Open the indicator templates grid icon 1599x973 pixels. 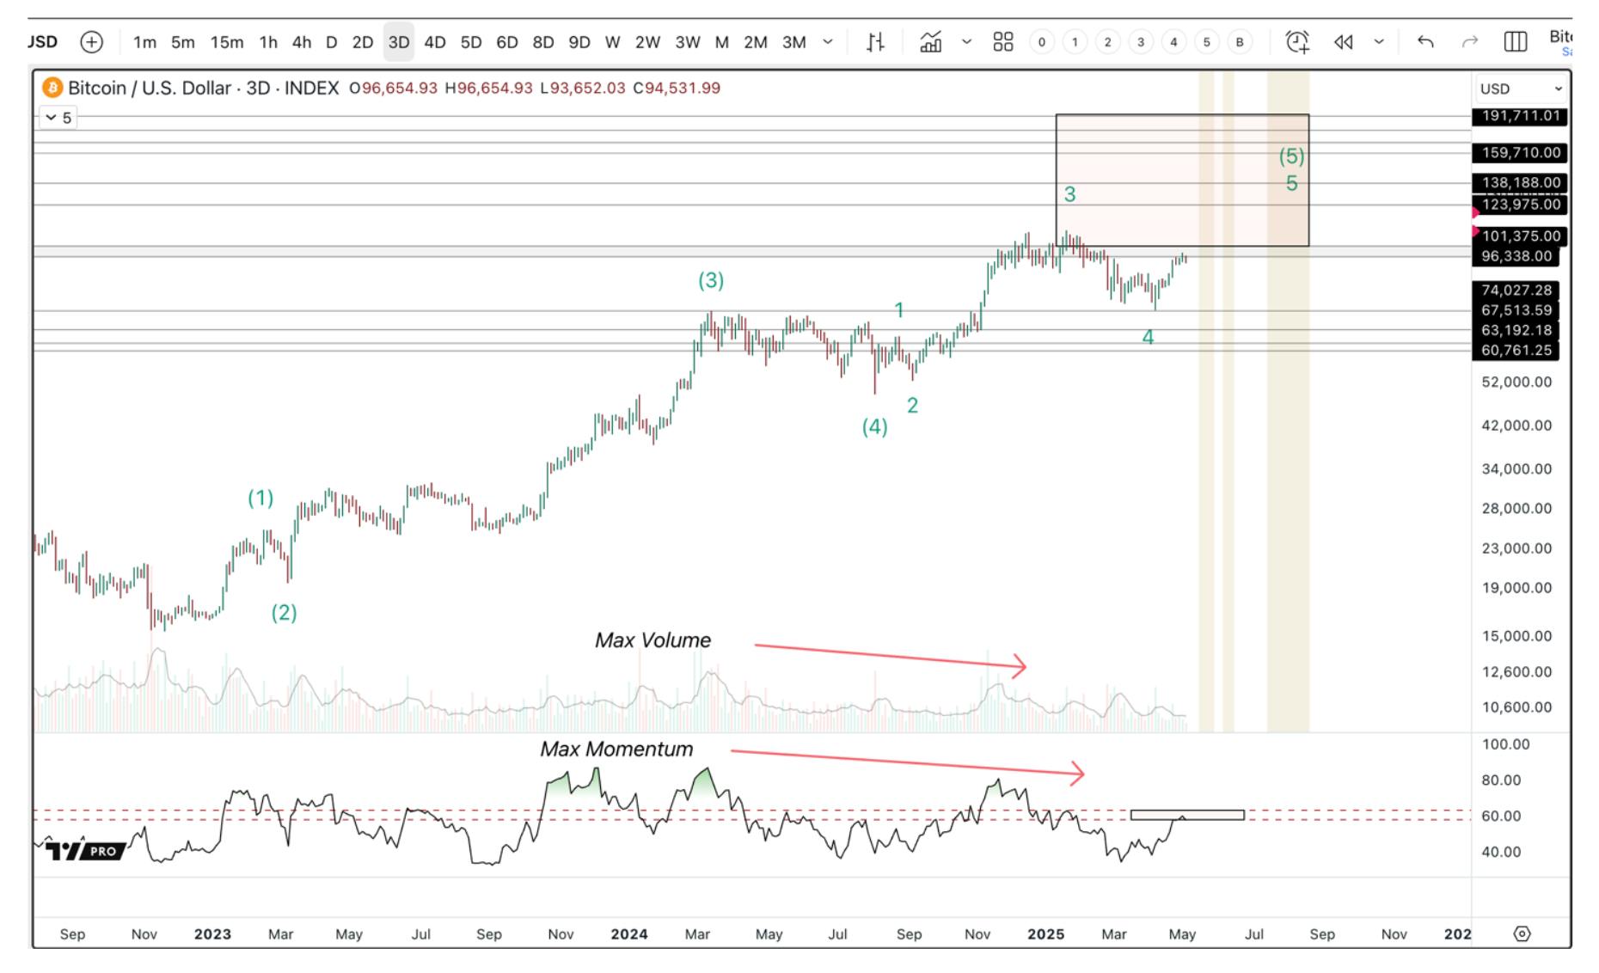pyautogui.click(x=1003, y=42)
